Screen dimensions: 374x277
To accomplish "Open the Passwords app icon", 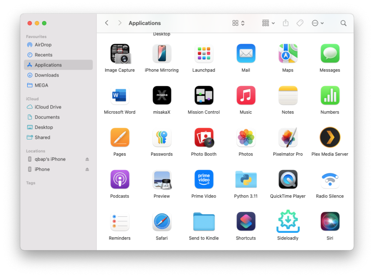I will (x=162, y=137).
